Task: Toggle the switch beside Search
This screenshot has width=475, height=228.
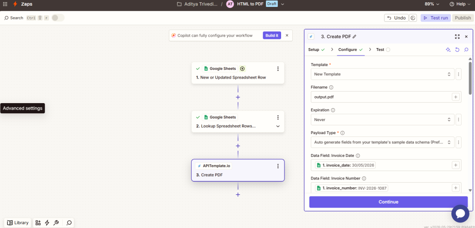Action: tap(58, 18)
